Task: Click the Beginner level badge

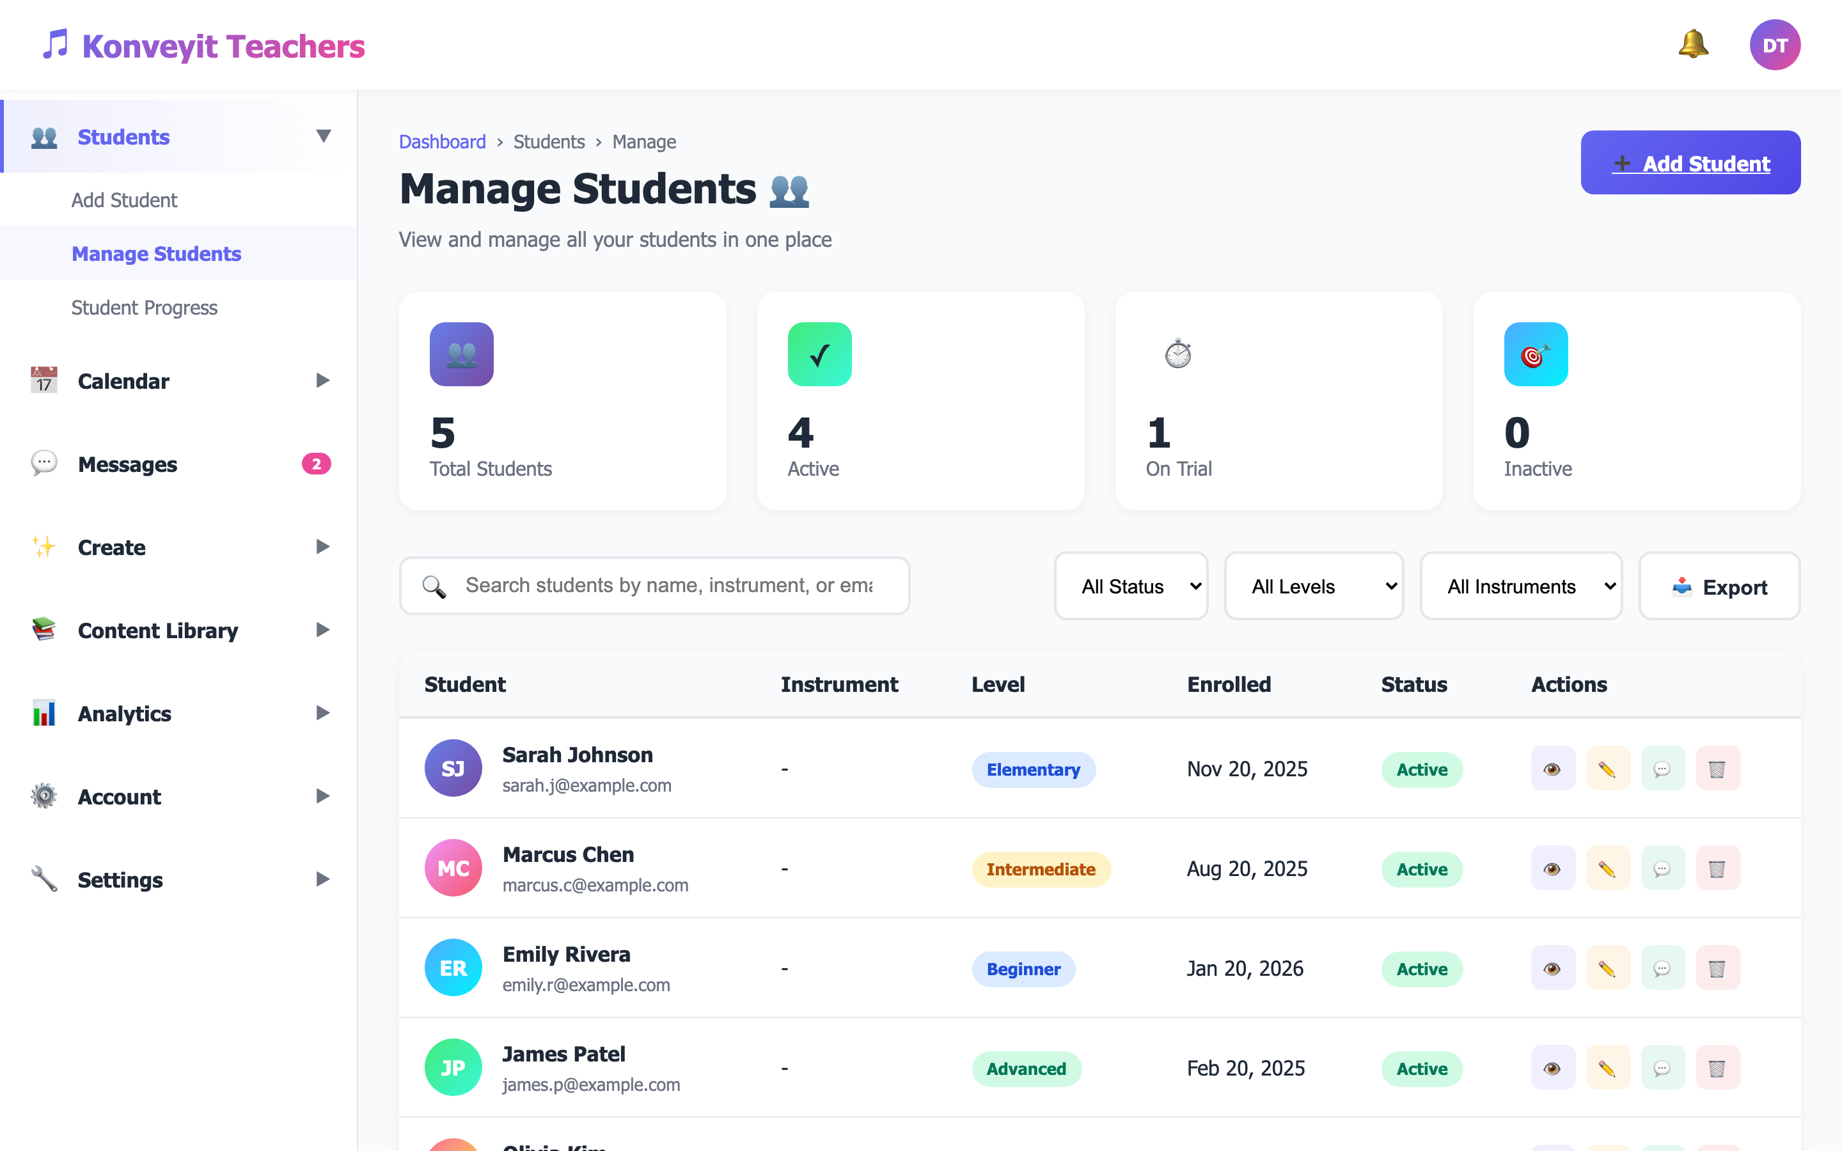Action: pos(1023,969)
